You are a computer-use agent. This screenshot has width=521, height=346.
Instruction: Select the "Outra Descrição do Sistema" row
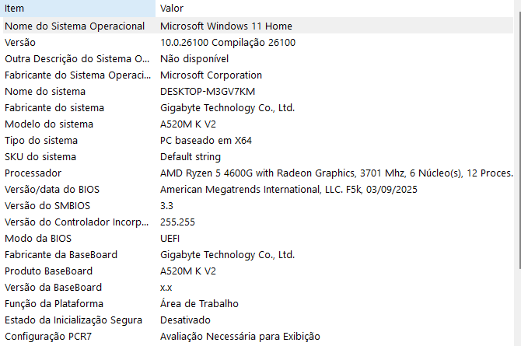[78, 59]
